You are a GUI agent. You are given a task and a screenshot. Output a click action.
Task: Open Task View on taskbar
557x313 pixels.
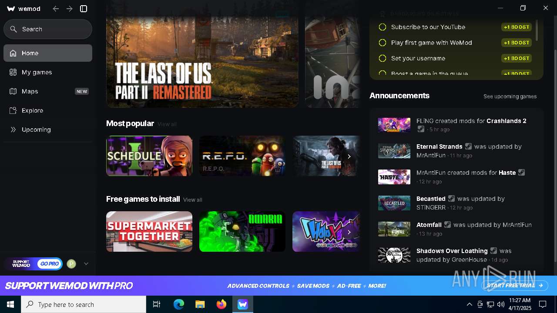[x=157, y=304]
